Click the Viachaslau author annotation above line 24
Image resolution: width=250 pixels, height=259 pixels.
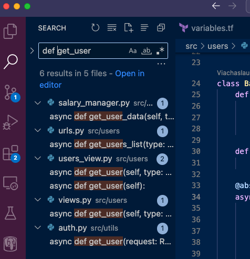click(x=233, y=73)
